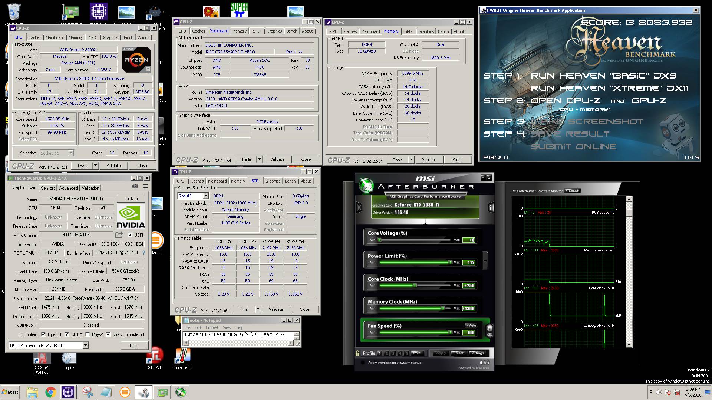The width and height of the screenshot is (712, 400).
Task: Click Validate in the Memory CPU-Z window
Action: point(429,160)
